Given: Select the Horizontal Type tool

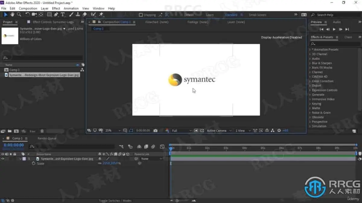Looking at the screenshot, I should [63, 14].
